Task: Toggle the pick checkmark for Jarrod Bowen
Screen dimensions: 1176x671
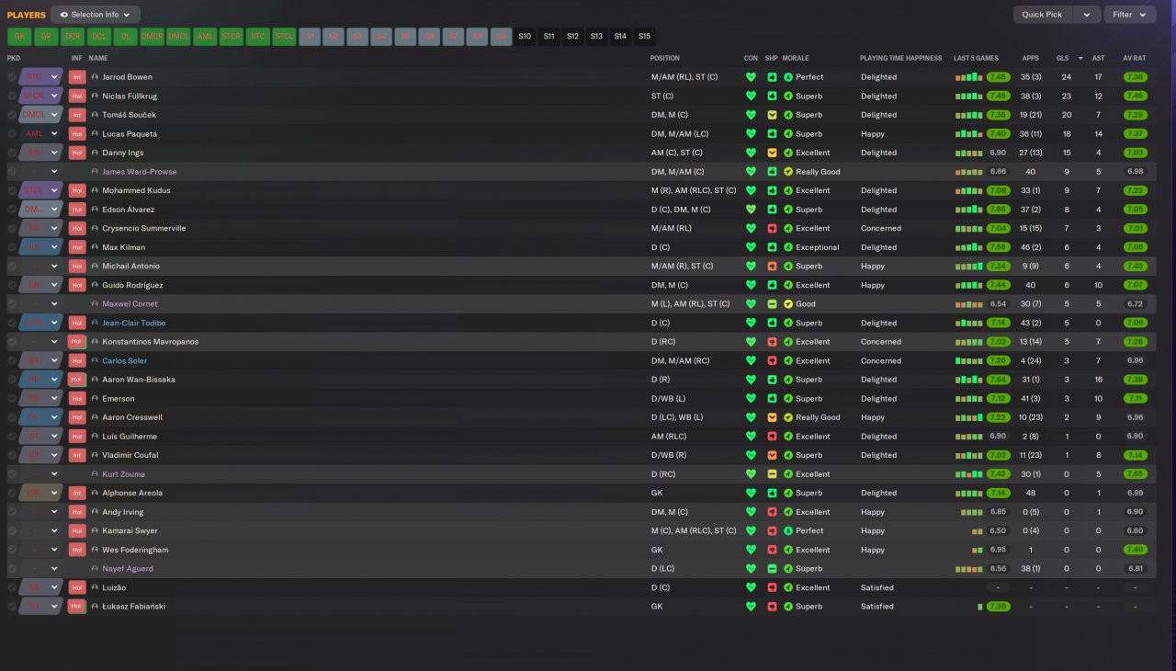Action: tap(12, 77)
